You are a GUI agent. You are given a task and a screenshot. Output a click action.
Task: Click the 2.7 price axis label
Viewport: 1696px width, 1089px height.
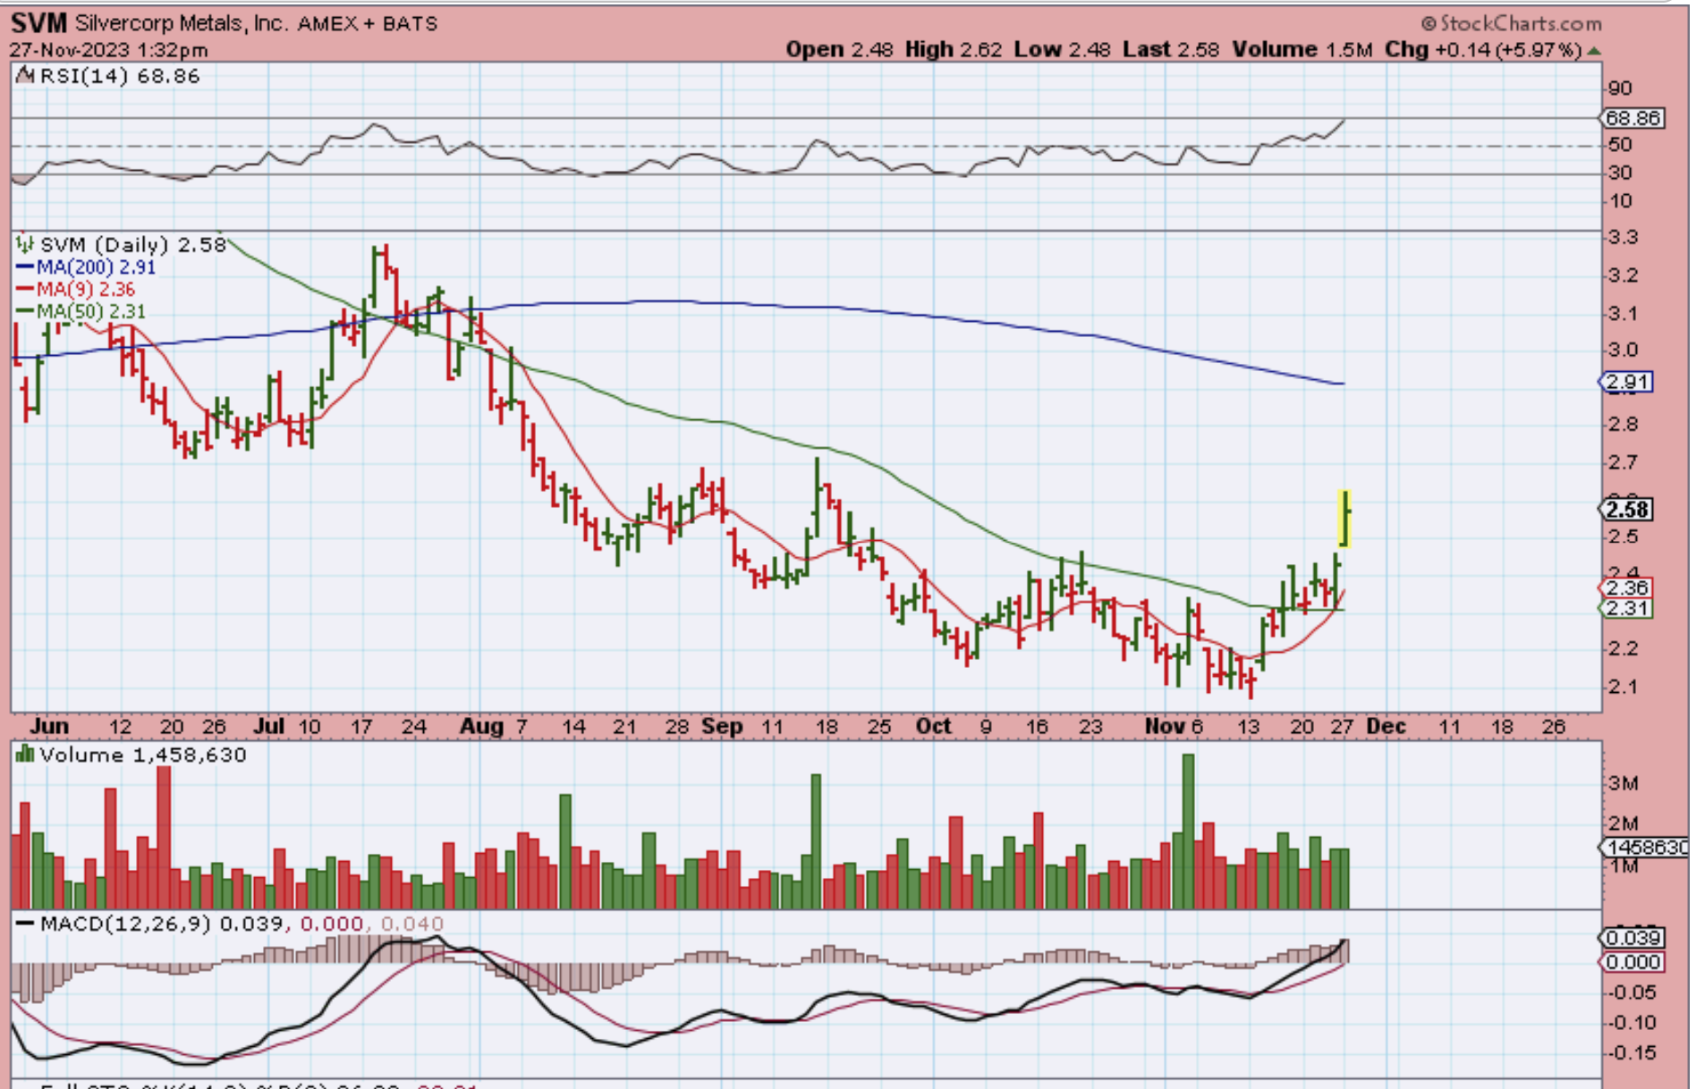(x=1624, y=462)
